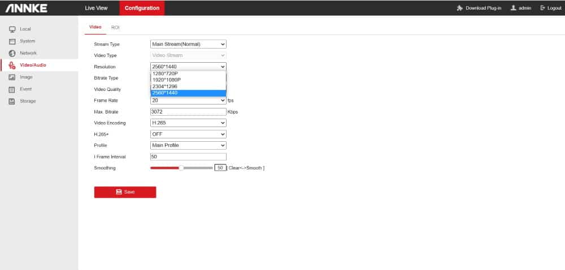Screen dimensions: 565x270
Task: Click the Download Plug-in puzzle icon
Action: 460,8
